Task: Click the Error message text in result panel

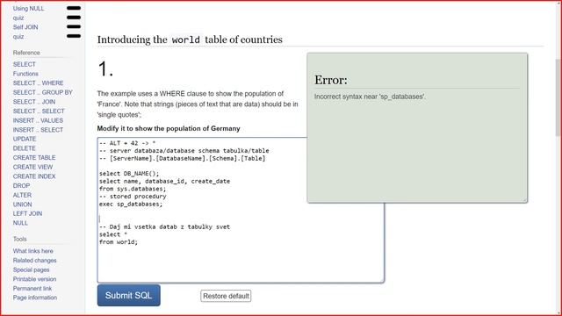Action: tap(370, 97)
